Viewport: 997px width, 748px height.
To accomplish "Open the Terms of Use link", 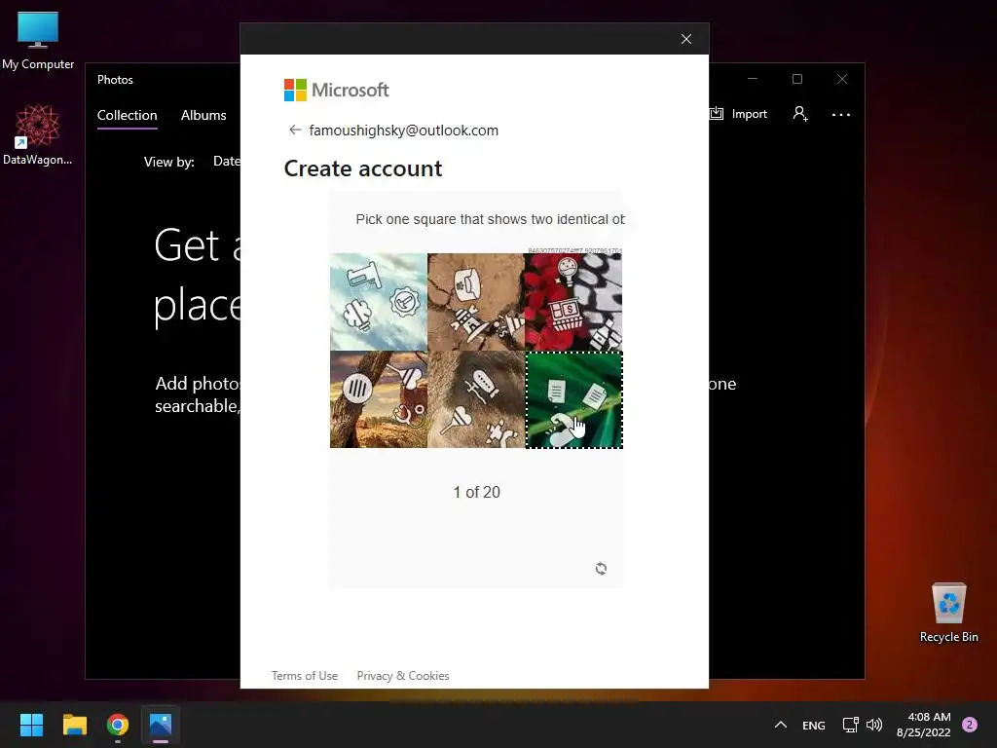I will tap(305, 676).
